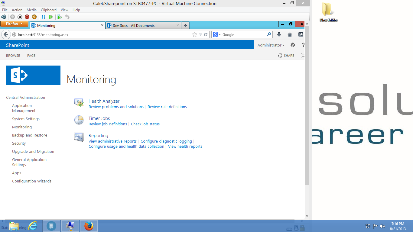This screenshot has height=232, width=413.
Task: Open Upgrade and Migration in the sidebar
Action: coord(33,152)
